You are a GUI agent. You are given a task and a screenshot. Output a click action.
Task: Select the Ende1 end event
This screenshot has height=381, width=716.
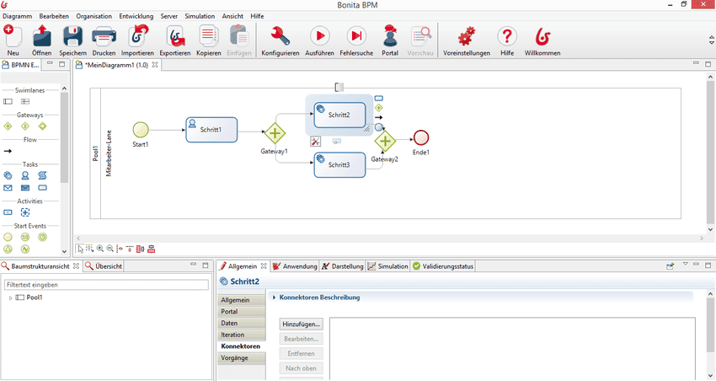pyautogui.click(x=420, y=137)
